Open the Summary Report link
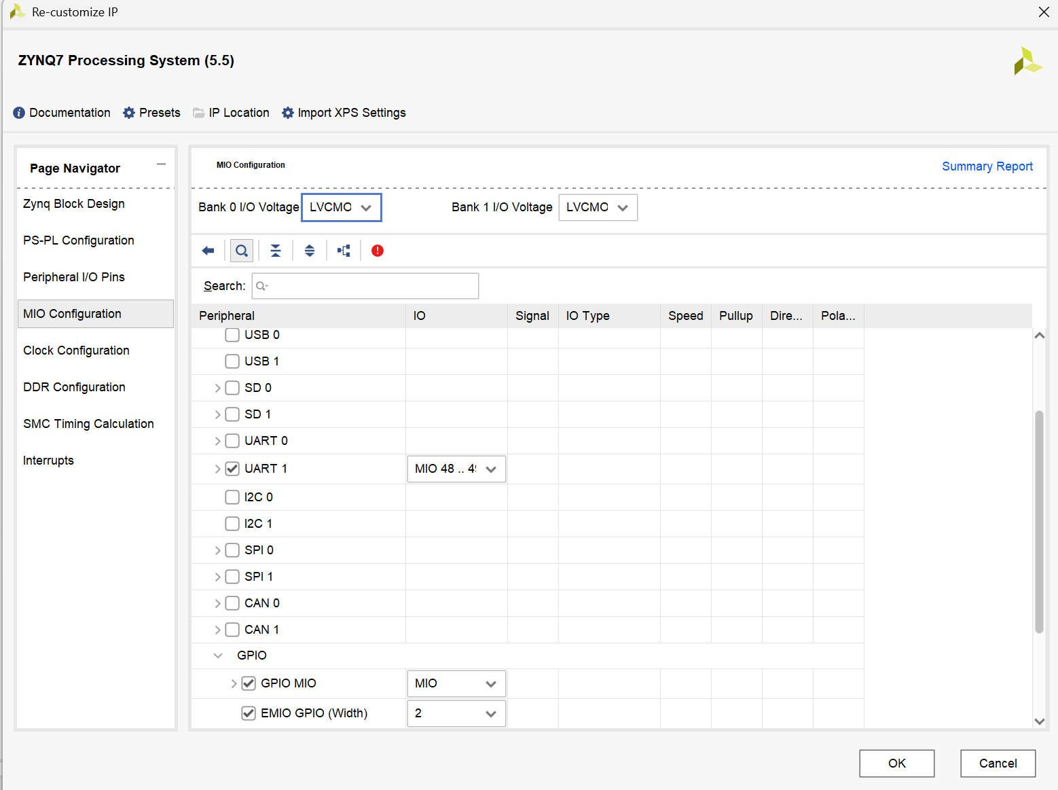The height and width of the screenshot is (790, 1058). coord(987,166)
